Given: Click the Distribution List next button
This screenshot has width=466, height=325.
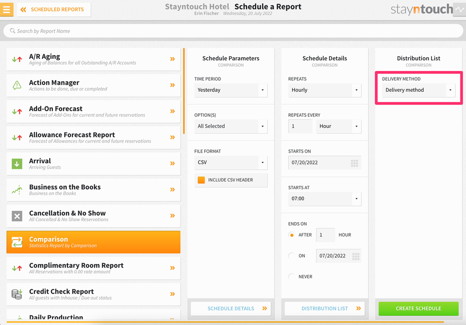Looking at the screenshot, I should coord(325,309).
